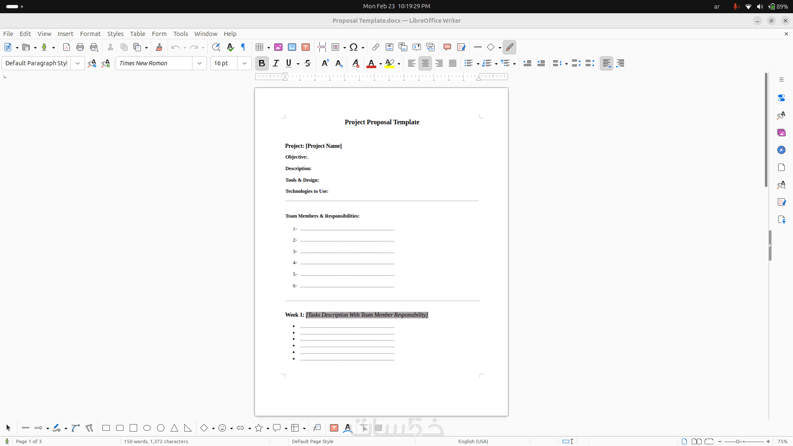Click the Insert Image icon
Screen dimensions: 793x446
(278, 47)
